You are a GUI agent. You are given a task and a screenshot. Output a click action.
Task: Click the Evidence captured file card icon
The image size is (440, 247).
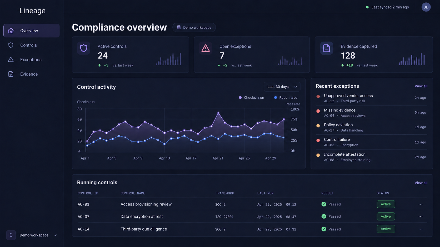click(x=327, y=48)
